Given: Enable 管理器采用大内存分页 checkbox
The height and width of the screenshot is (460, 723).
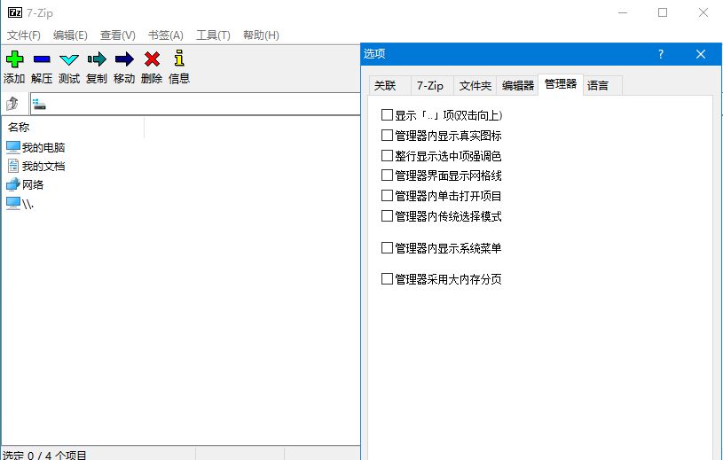Looking at the screenshot, I should pos(387,279).
